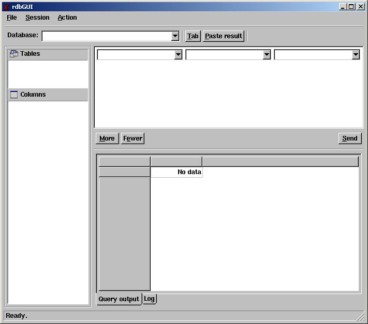The height and width of the screenshot is (324, 368).
Task: Select the Query output tab
Action: (119, 299)
